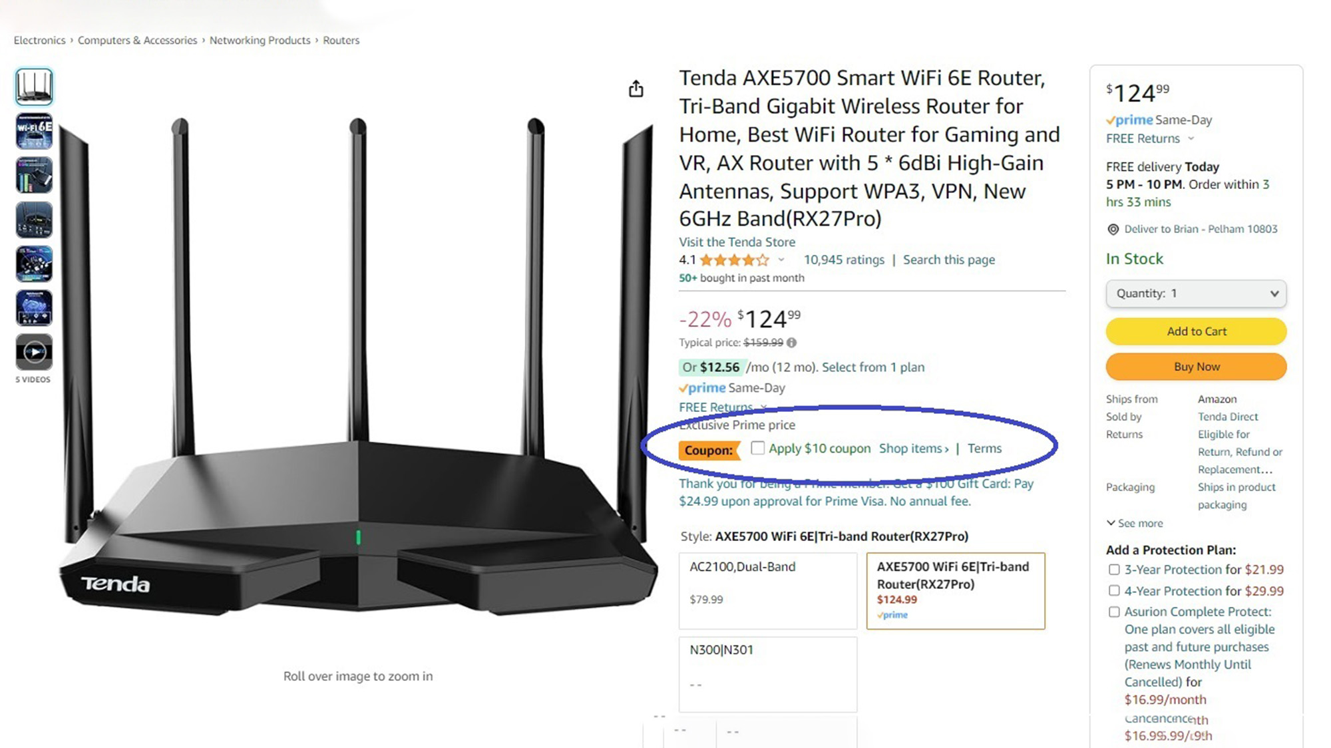Open the Quantity dropdown
Viewport: 1331px width, 748px height.
1196,293
